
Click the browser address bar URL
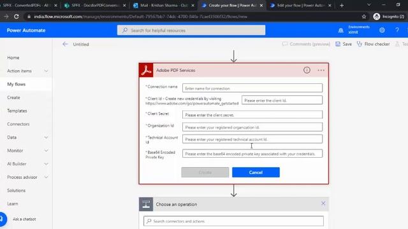pos(140,17)
